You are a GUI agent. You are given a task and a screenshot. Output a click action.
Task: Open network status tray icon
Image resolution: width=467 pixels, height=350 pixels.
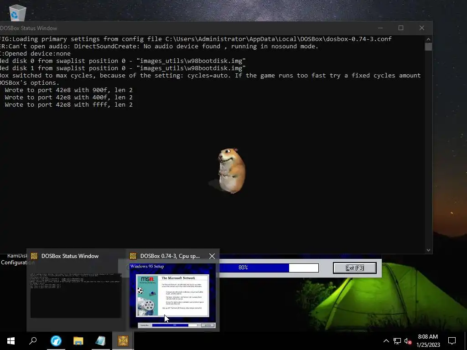(x=397, y=341)
